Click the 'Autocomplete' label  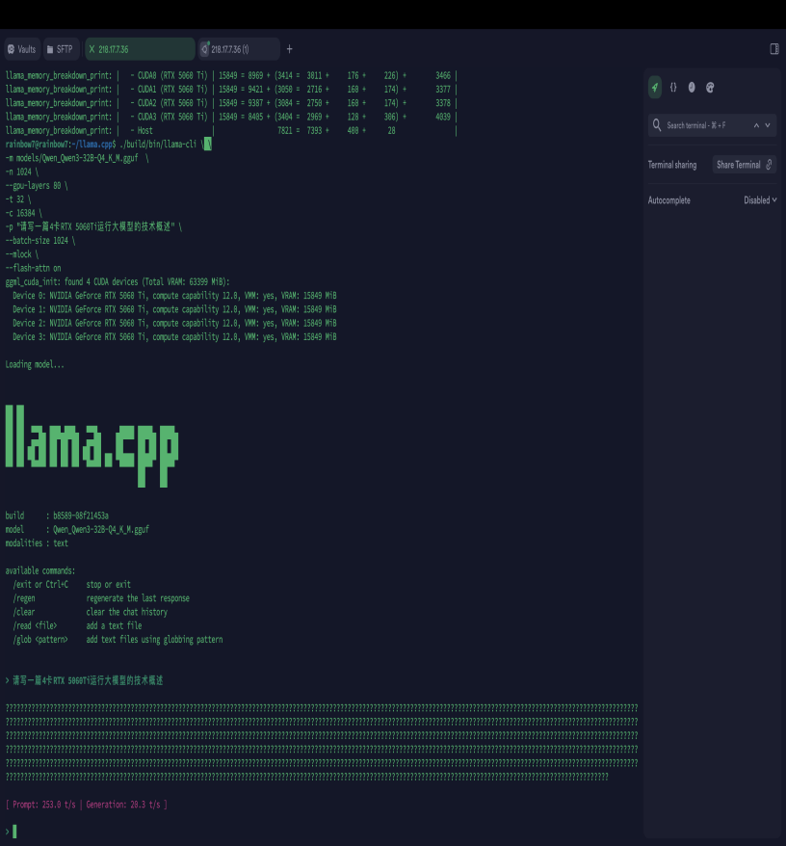pos(668,200)
